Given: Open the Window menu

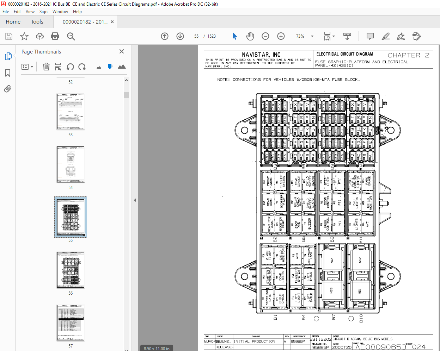Looking at the screenshot, I should (60, 12).
